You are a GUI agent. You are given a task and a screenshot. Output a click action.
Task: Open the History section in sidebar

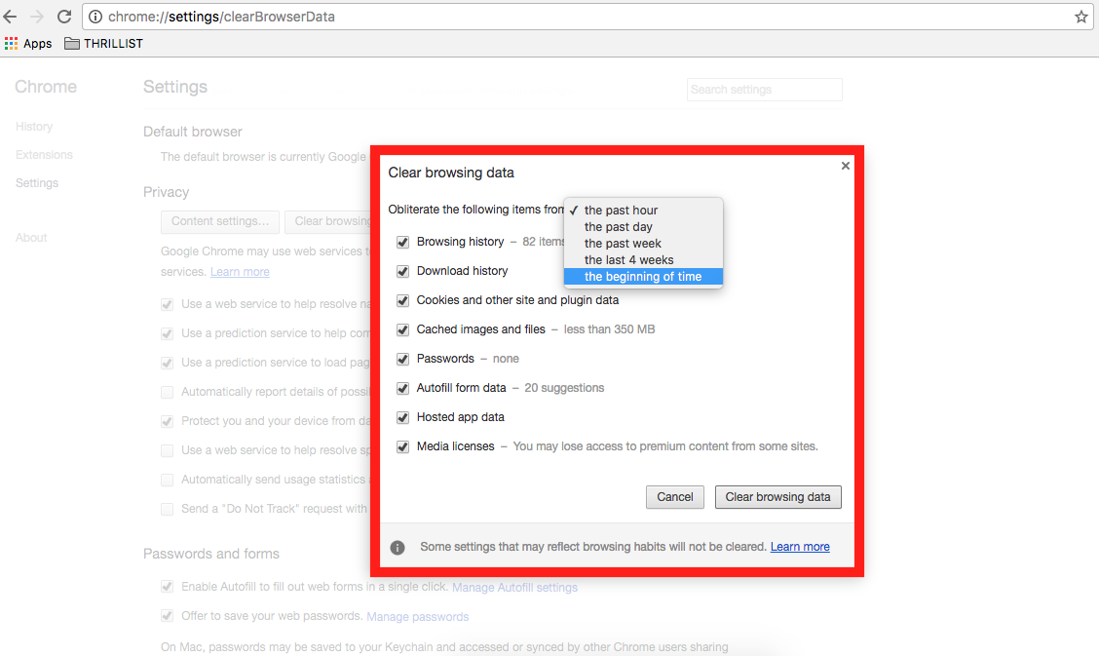tap(33, 126)
